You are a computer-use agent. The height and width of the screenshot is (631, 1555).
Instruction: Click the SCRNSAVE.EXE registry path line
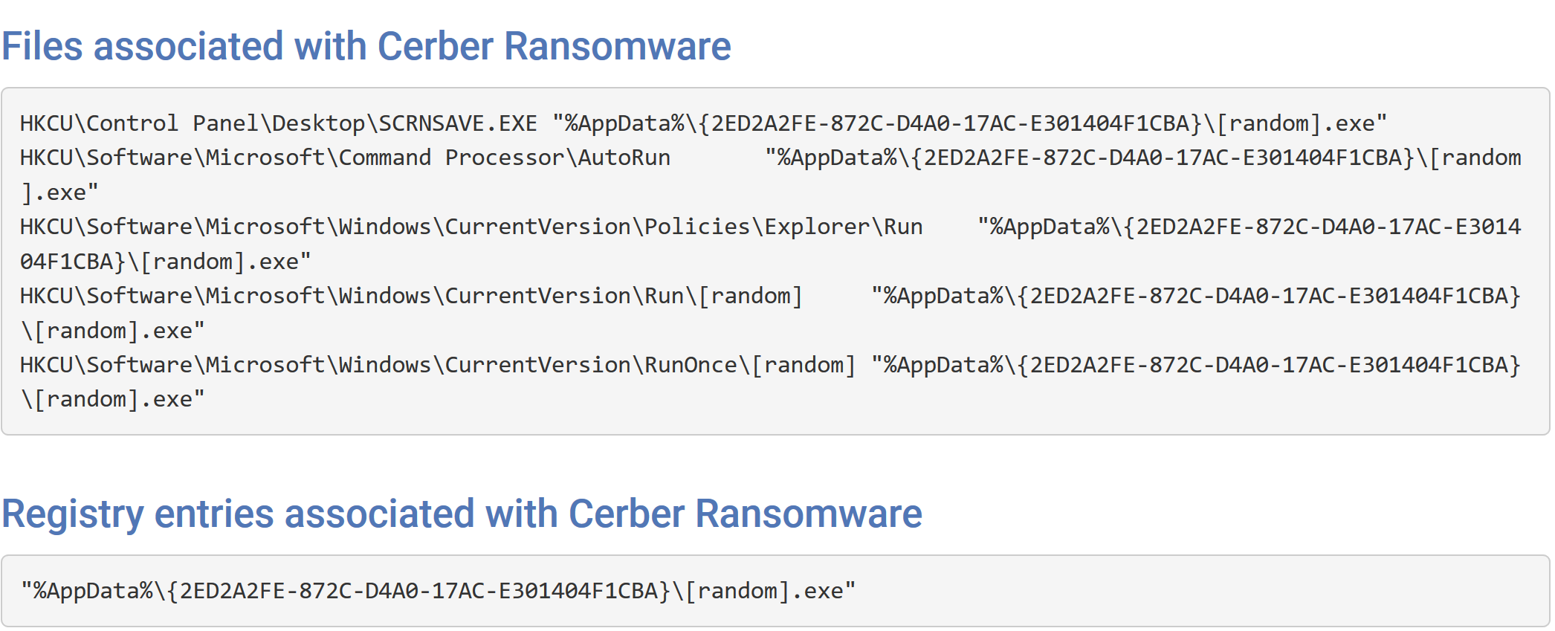pos(703,123)
